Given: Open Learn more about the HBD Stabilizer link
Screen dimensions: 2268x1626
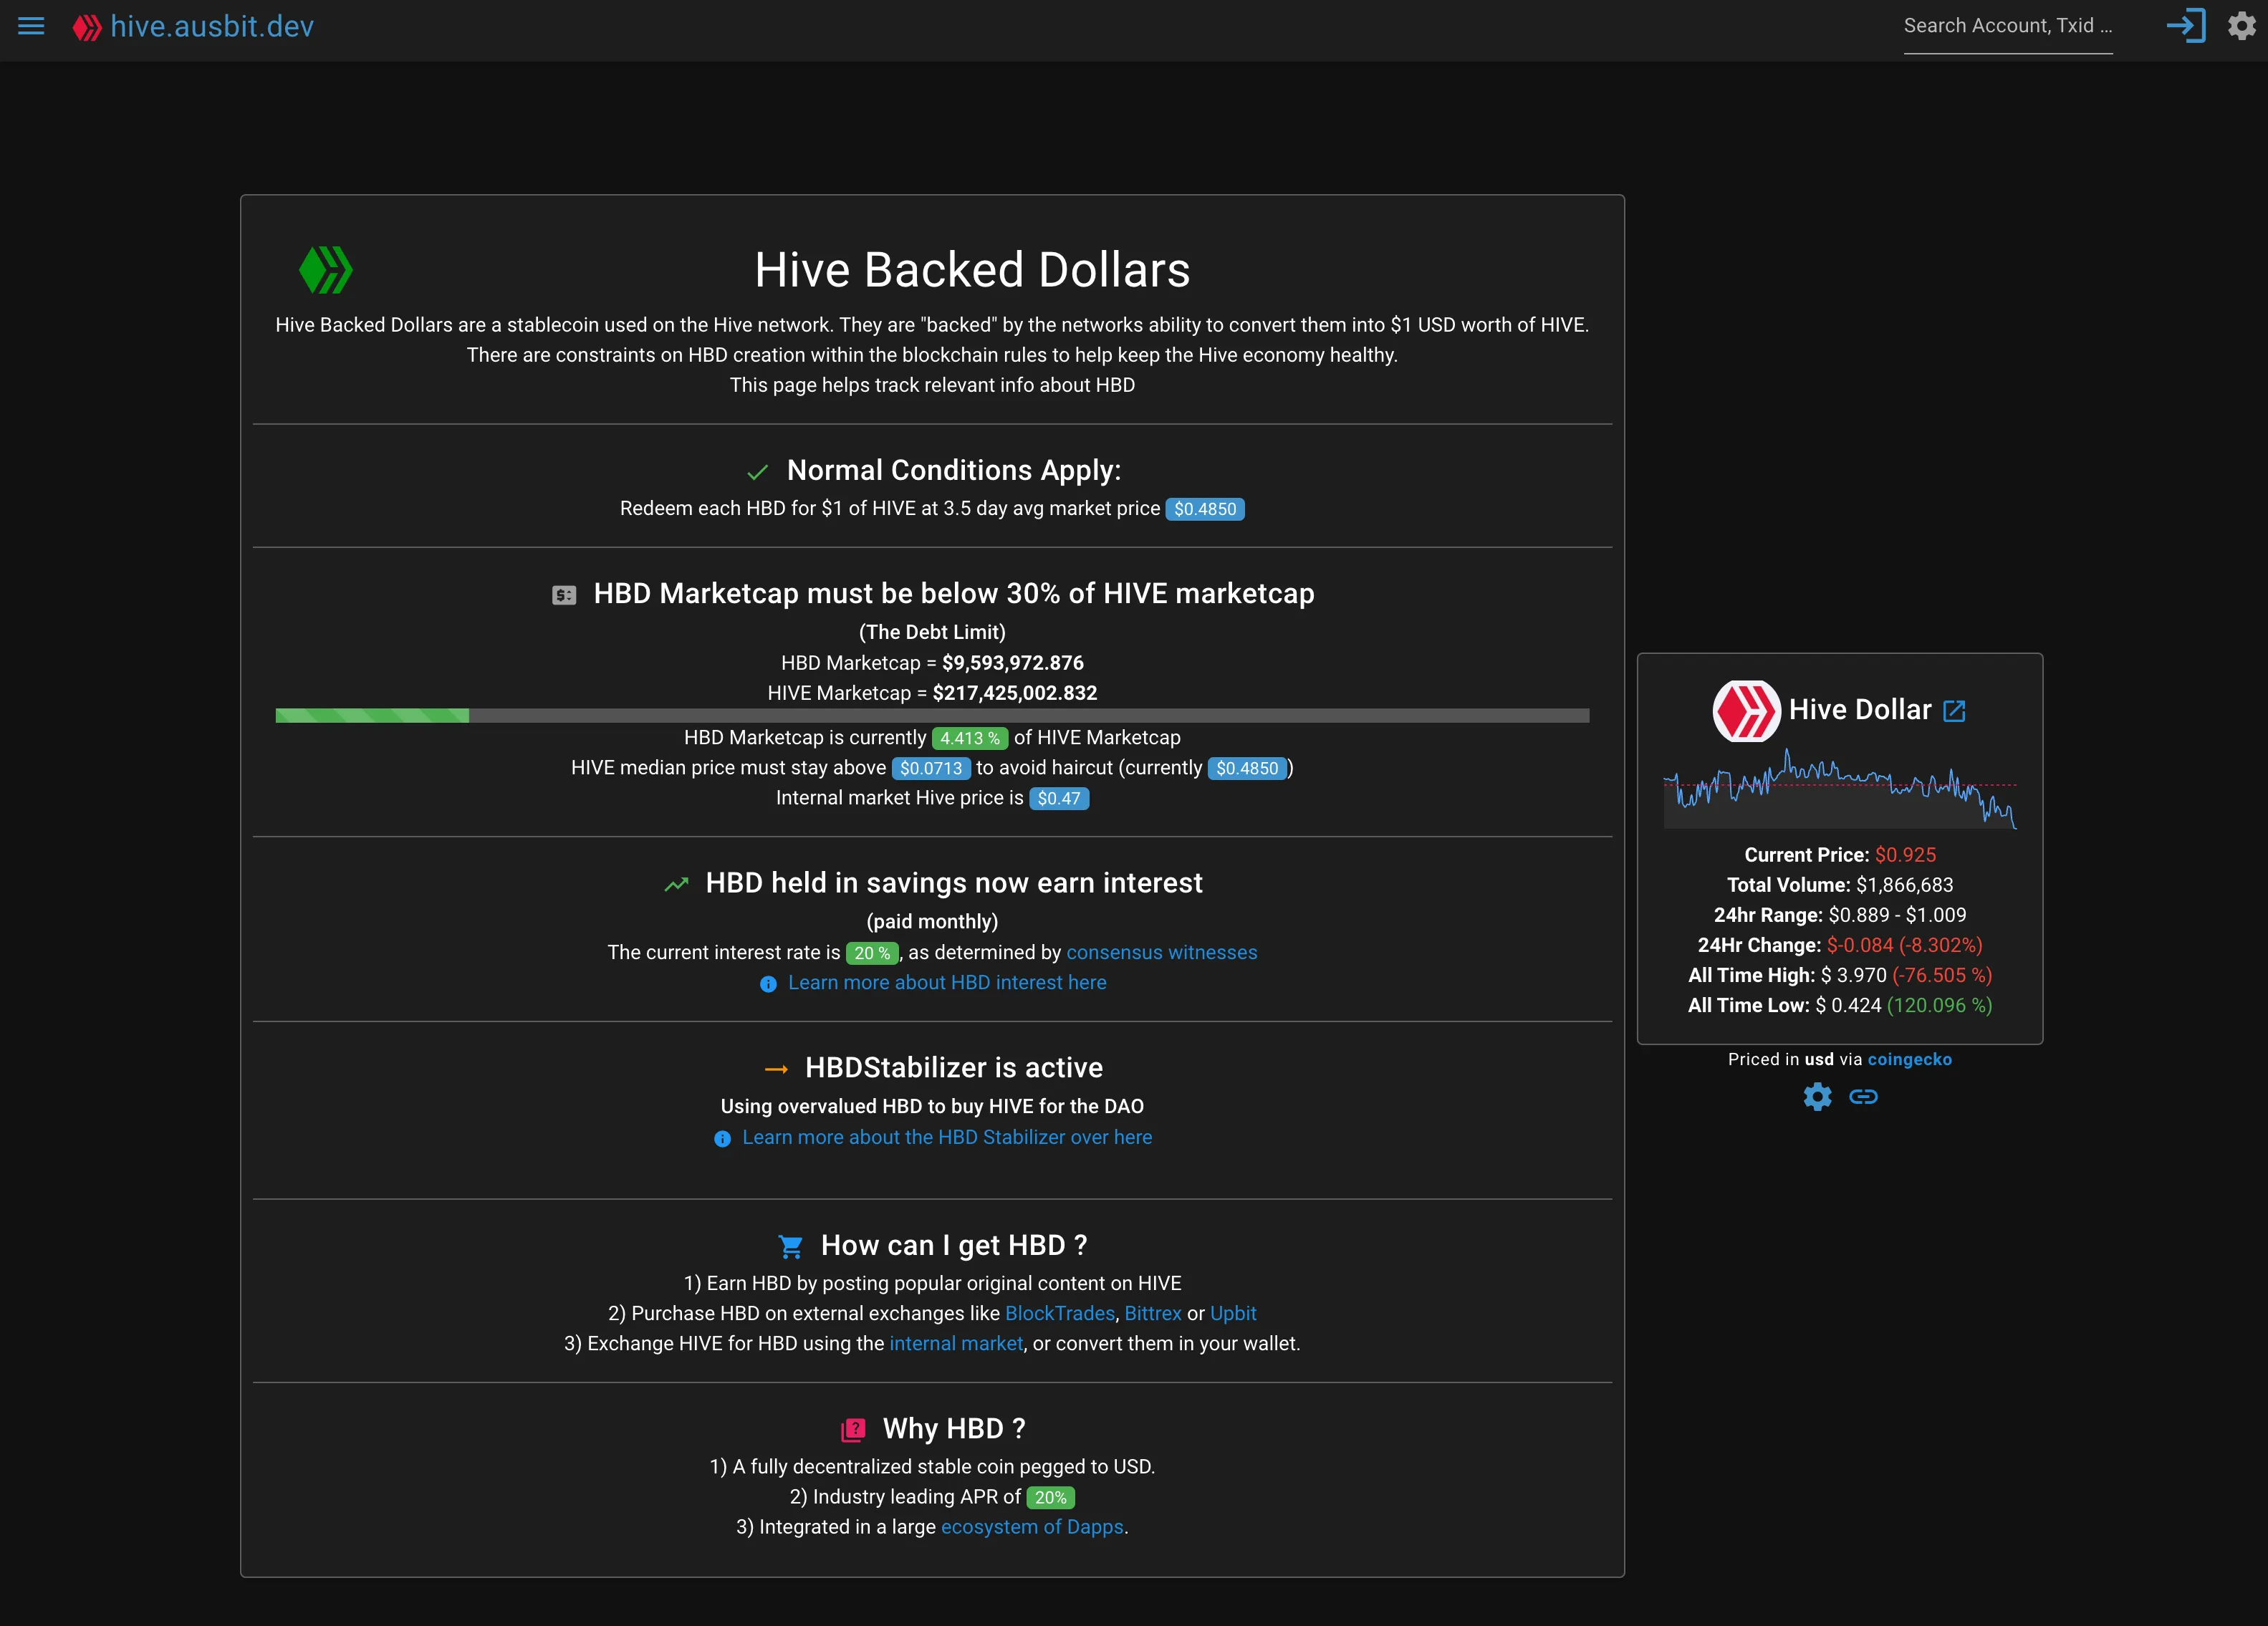Looking at the screenshot, I should (947, 1137).
